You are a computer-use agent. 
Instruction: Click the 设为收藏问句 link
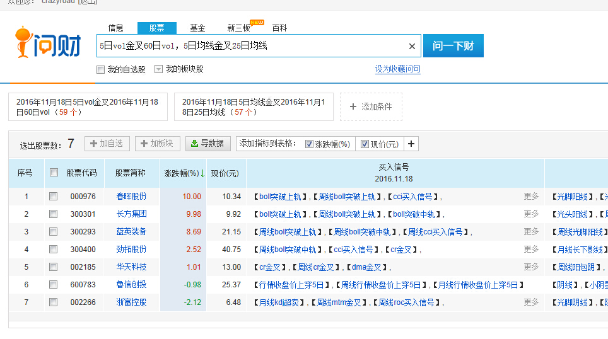397,69
